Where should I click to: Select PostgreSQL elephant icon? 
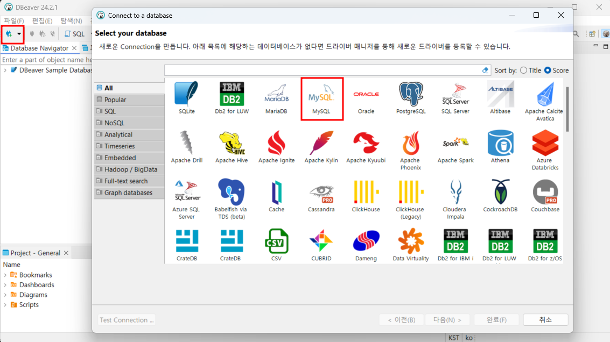(x=411, y=98)
